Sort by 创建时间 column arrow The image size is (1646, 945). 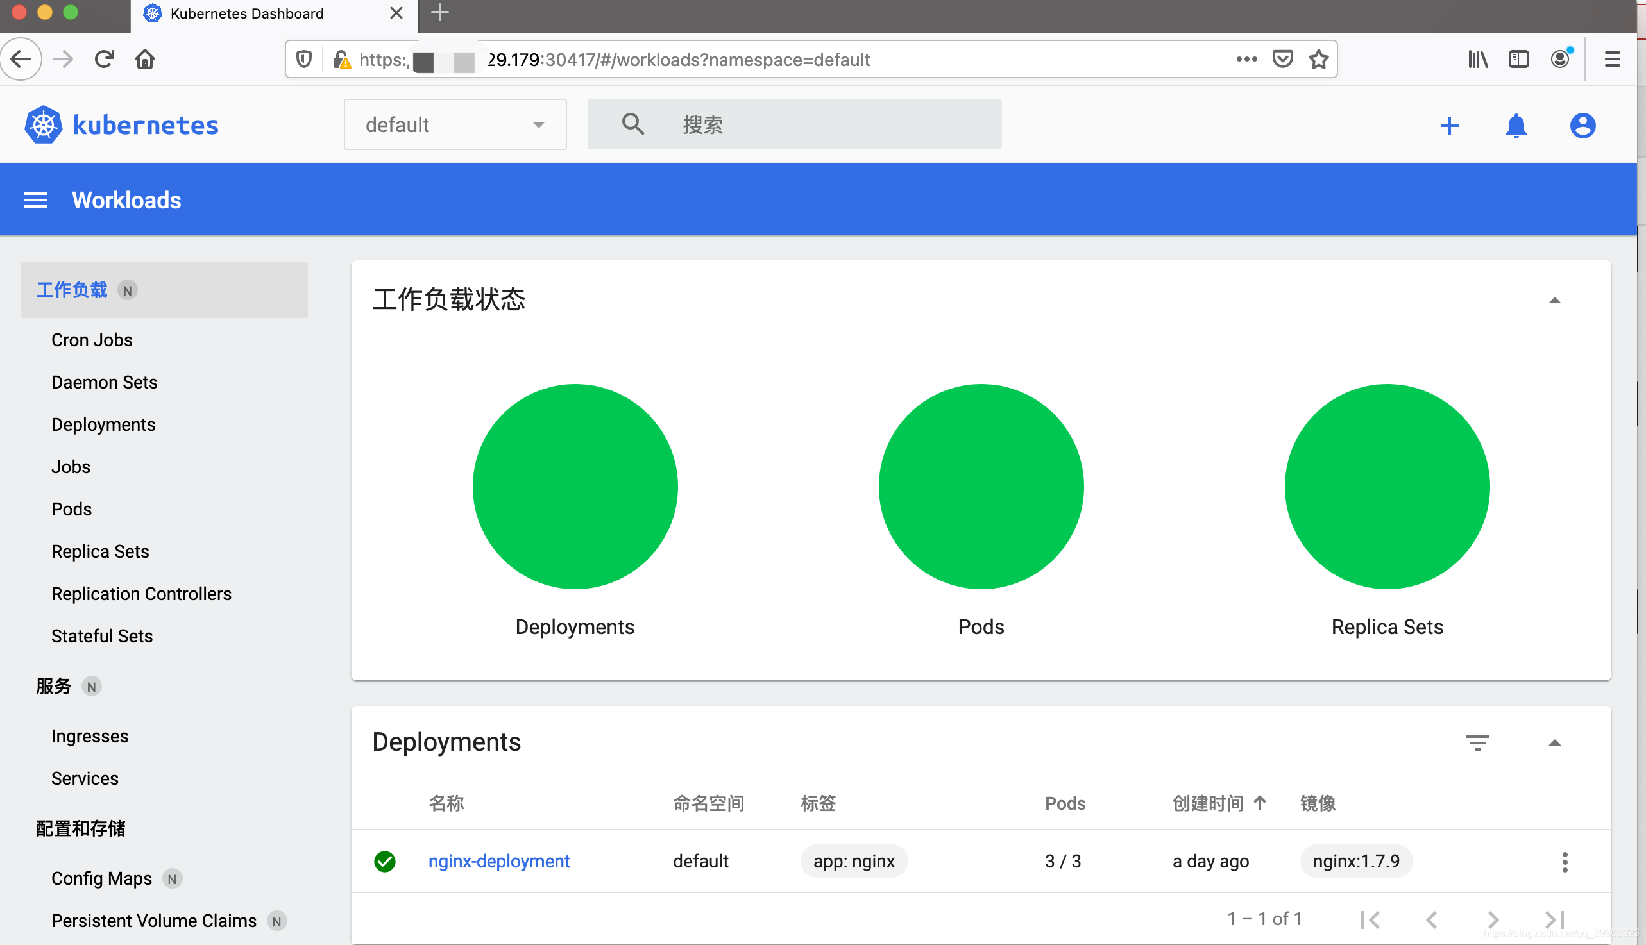1259,803
